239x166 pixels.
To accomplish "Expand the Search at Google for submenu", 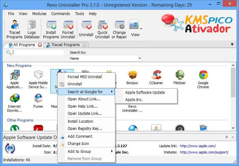I will [x=86, y=92].
